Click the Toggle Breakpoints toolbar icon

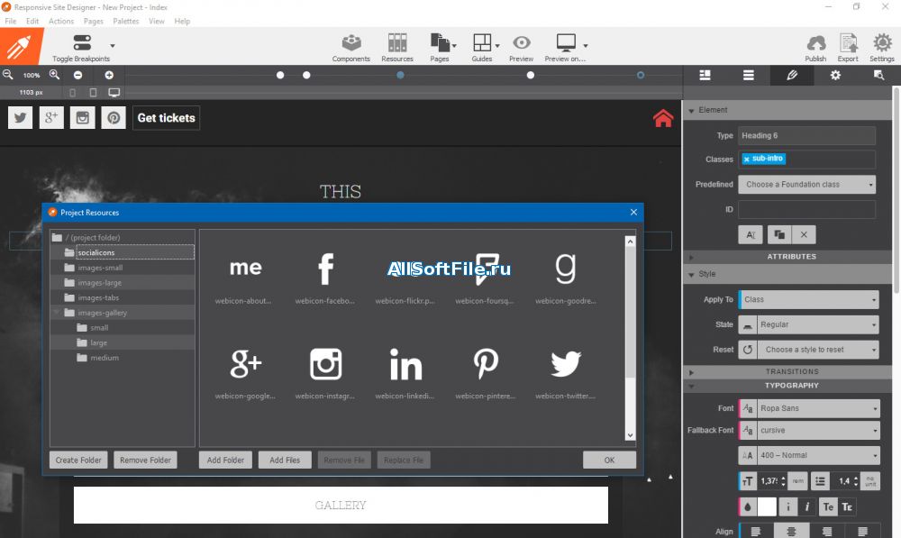pos(82,42)
